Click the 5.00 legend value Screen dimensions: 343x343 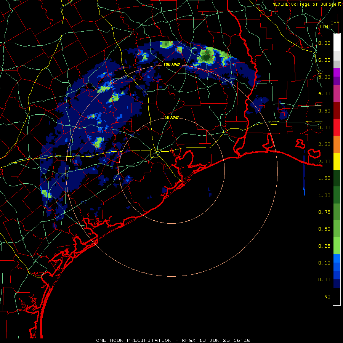(324, 77)
